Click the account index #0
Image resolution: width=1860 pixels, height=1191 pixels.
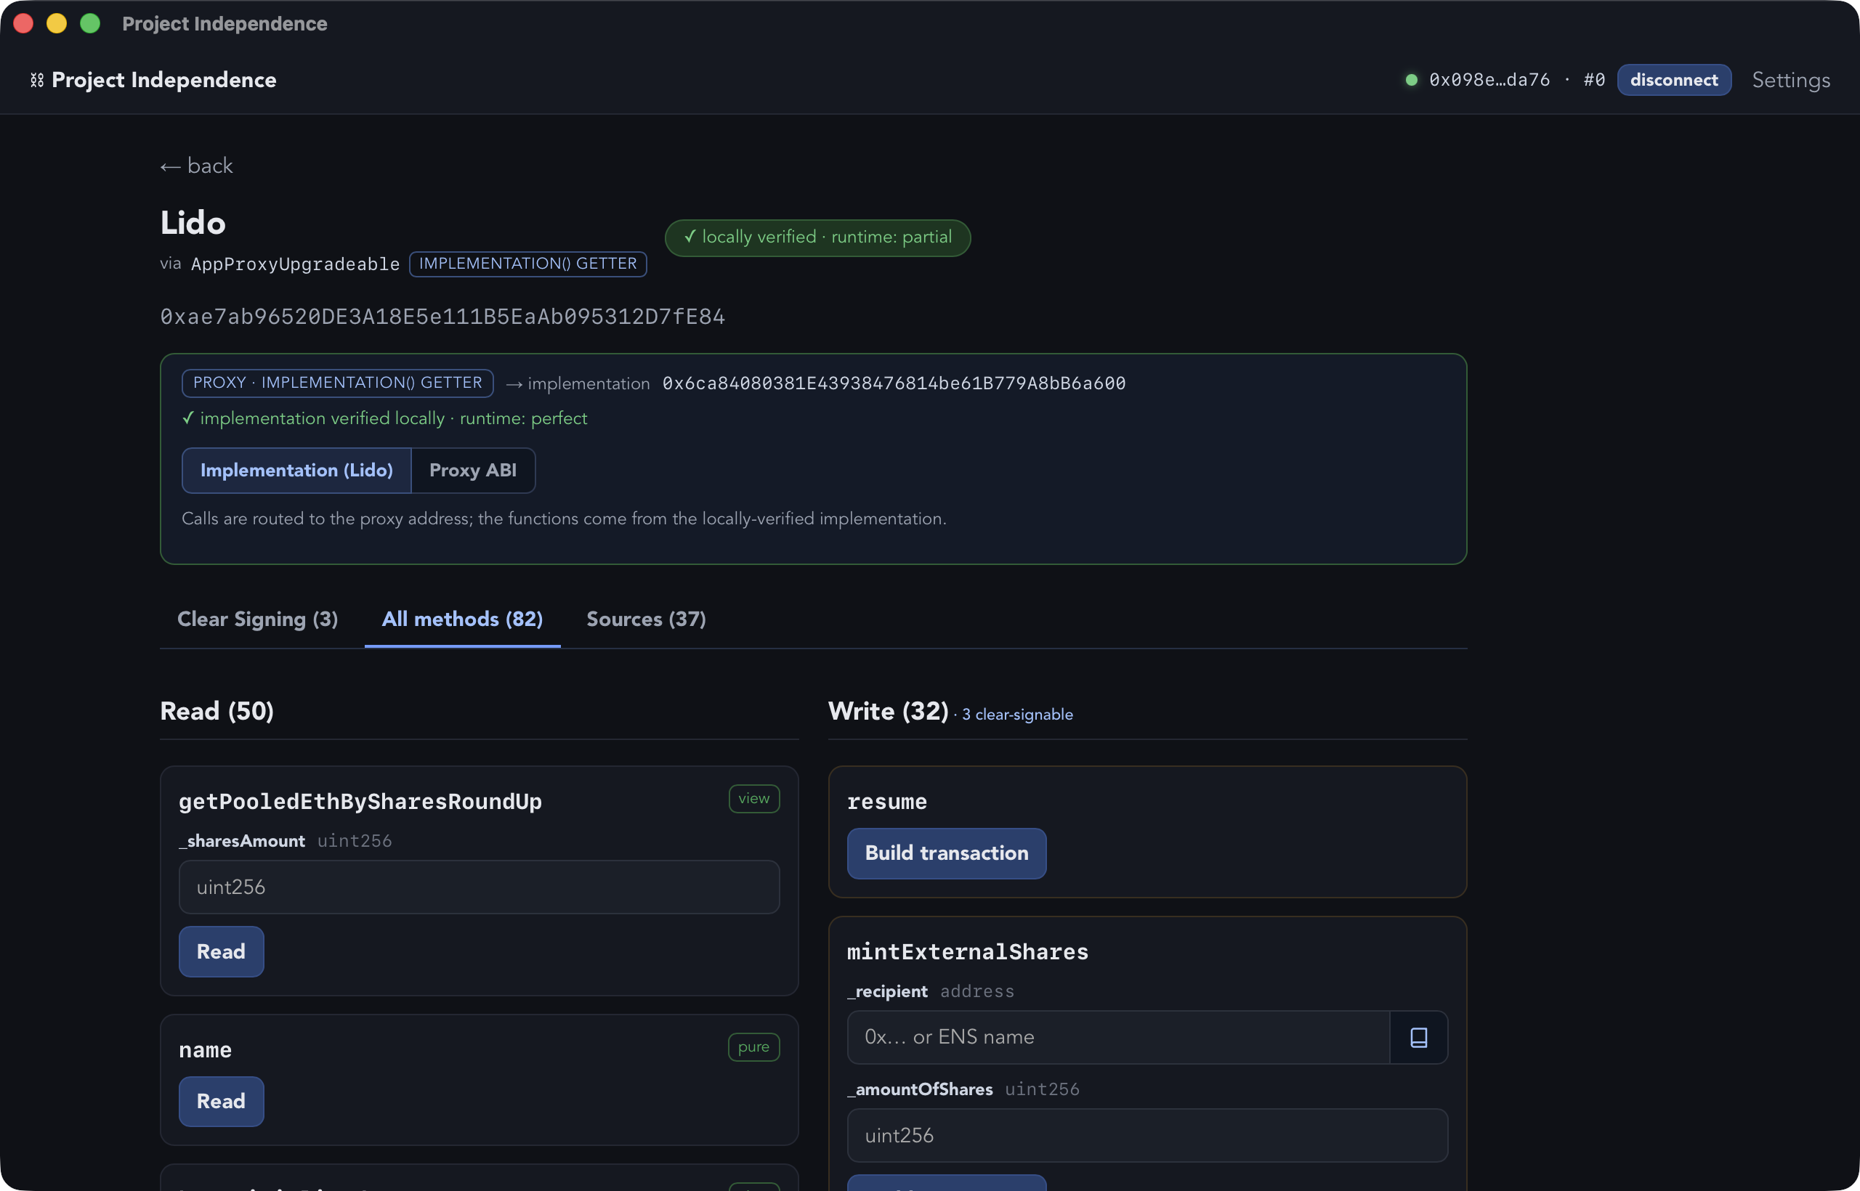(x=1594, y=80)
